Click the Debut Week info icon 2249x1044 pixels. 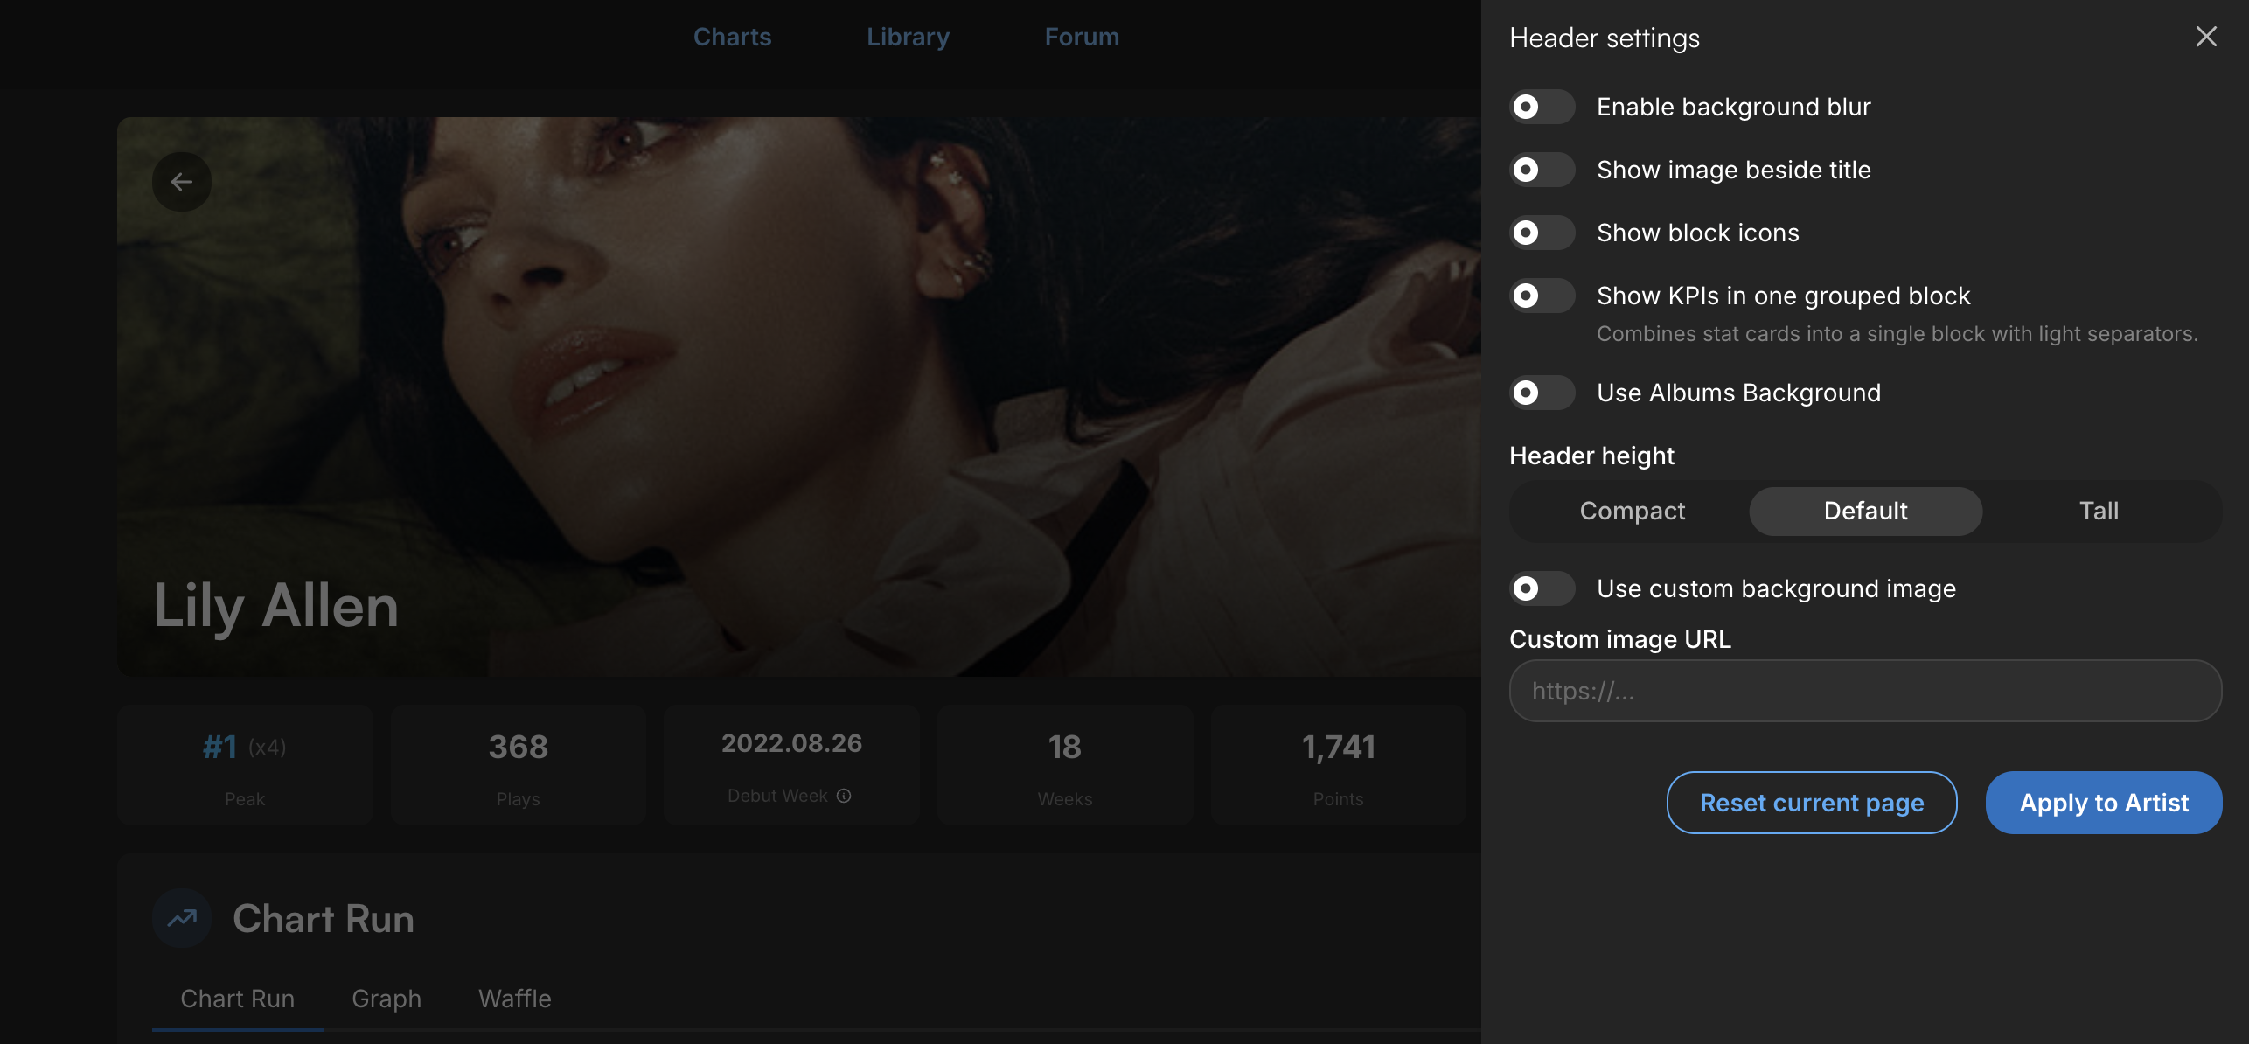(x=844, y=796)
